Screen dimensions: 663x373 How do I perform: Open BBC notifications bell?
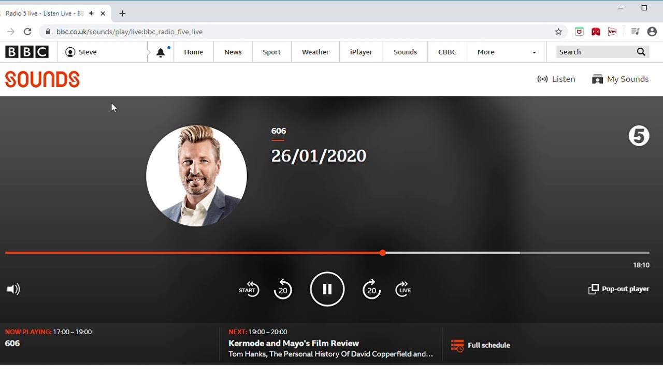(x=161, y=52)
